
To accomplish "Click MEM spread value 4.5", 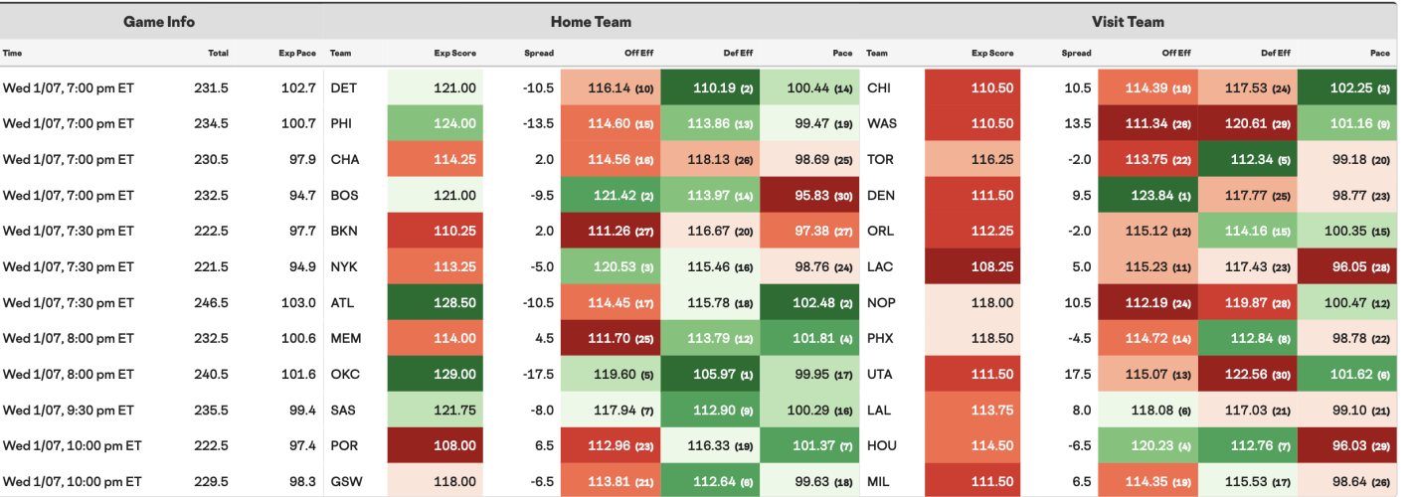I will pos(544,338).
